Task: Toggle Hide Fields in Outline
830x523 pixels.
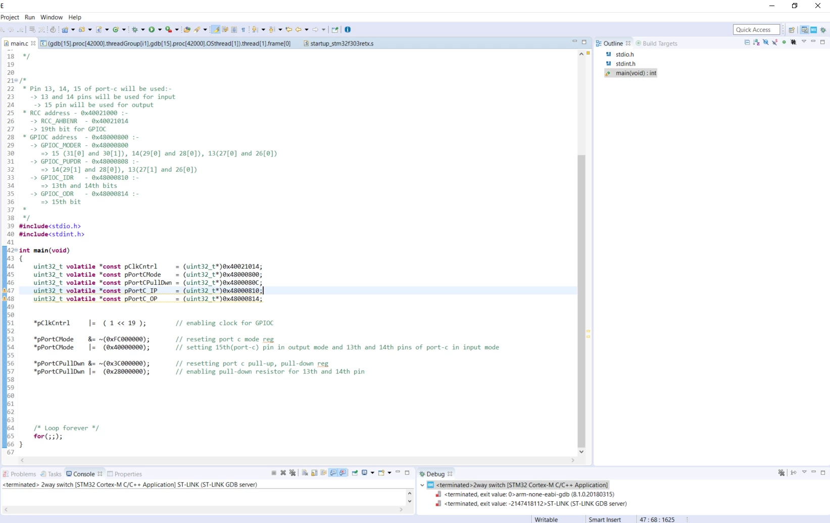Action: click(x=766, y=42)
